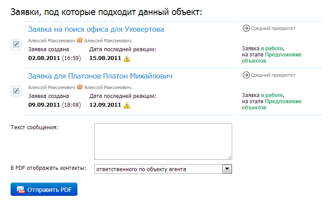Click the textarea resize grip corner
The height and width of the screenshot is (206, 333).
tap(230, 157)
